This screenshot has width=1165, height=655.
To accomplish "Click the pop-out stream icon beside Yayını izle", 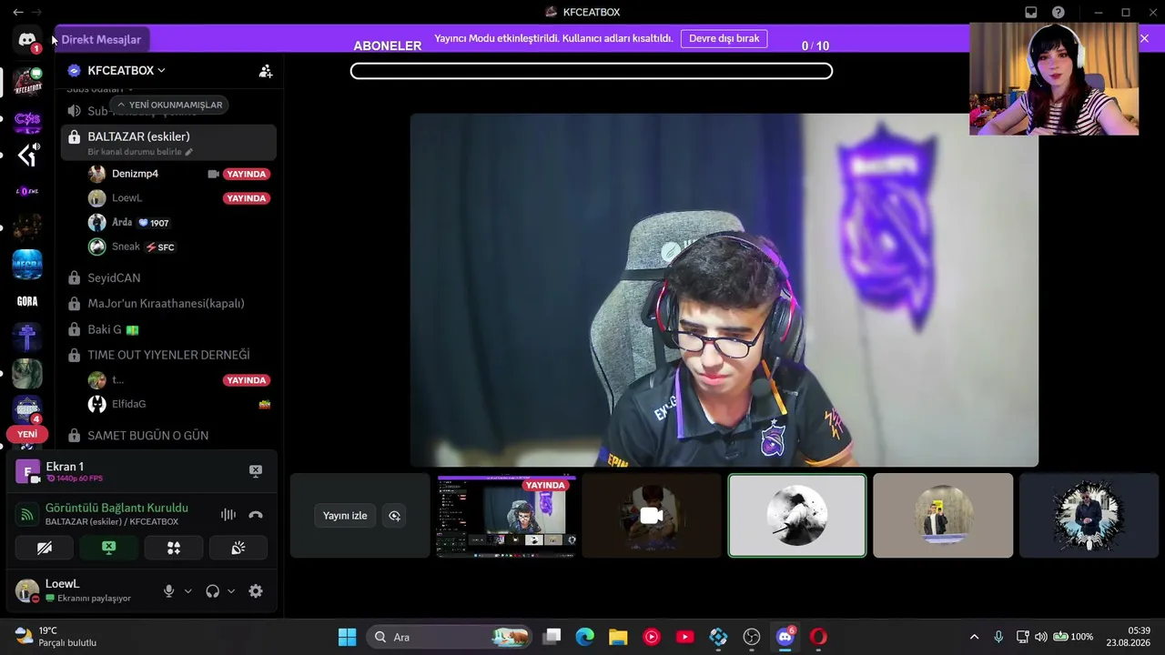I will tap(394, 516).
